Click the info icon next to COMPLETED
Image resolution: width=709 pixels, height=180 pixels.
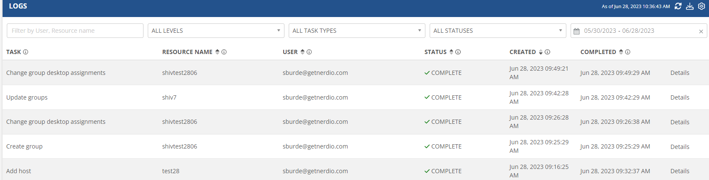[628, 52]
